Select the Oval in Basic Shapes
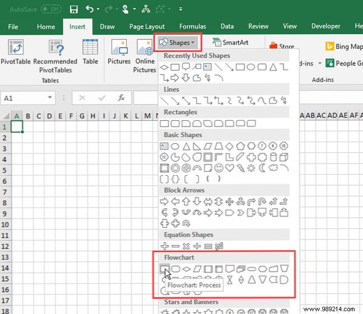The height and width of the screenshot is (314, 363). [175, 146]
